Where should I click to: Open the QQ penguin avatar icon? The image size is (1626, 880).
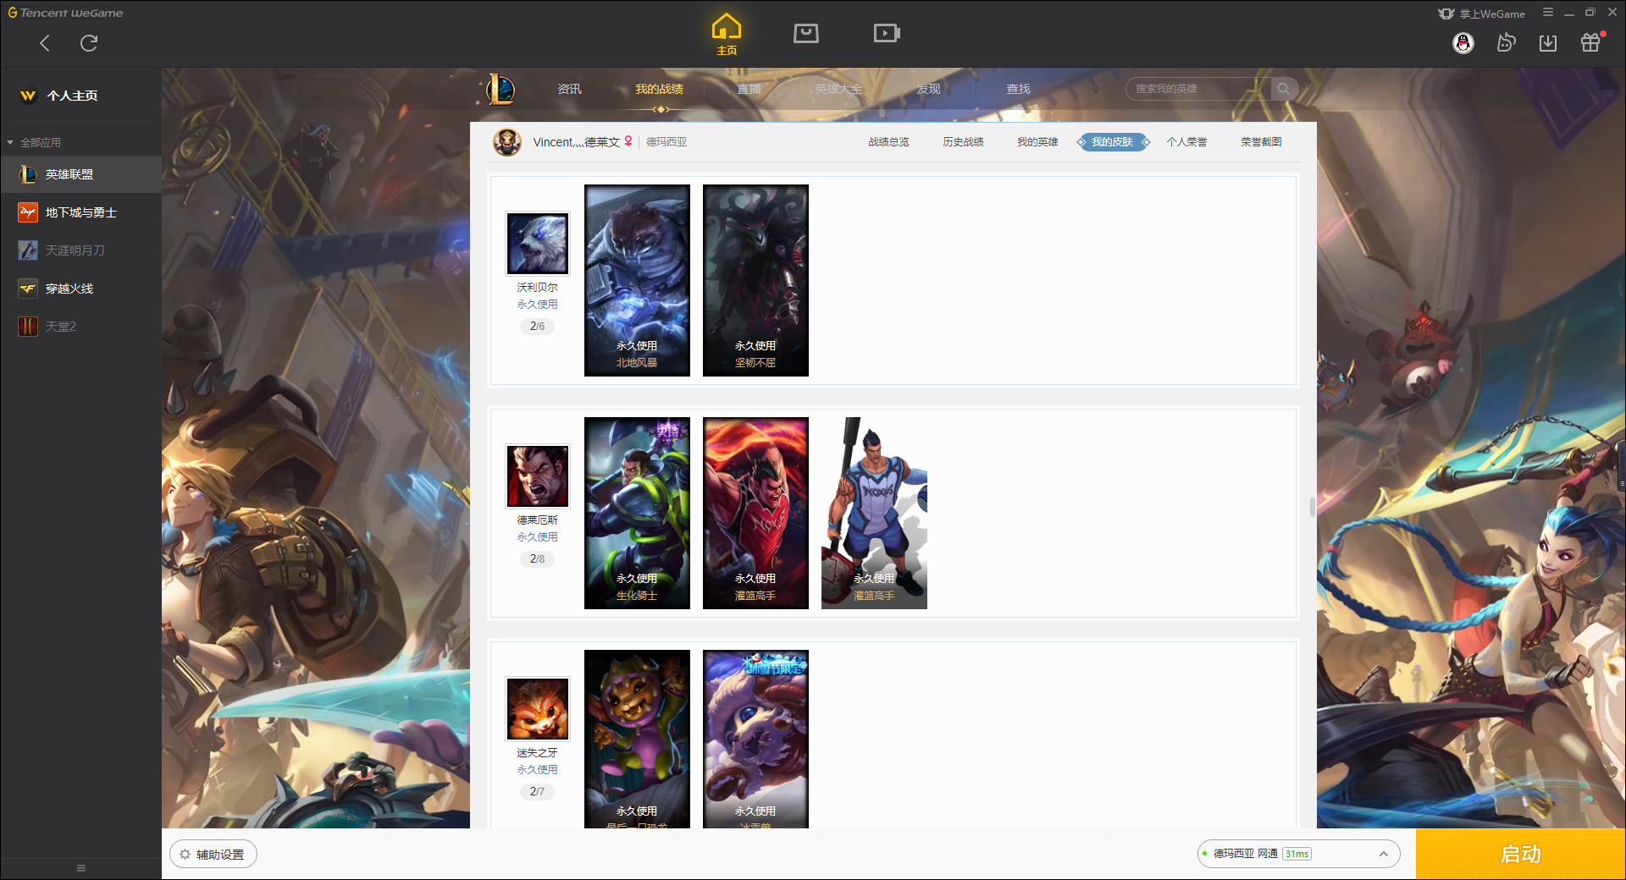(x=1463, y=43)
